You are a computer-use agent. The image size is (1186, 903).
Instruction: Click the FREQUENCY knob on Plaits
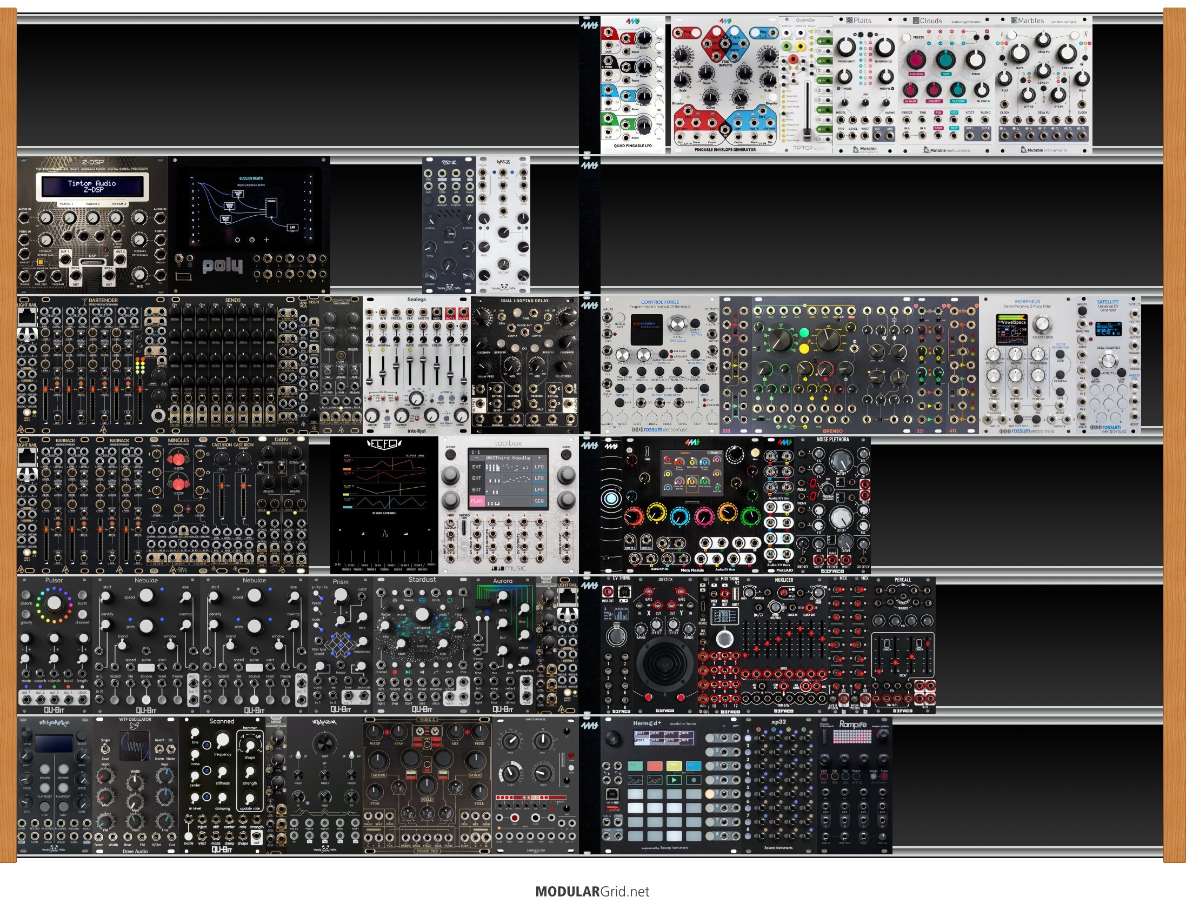[x=847, y=48]
